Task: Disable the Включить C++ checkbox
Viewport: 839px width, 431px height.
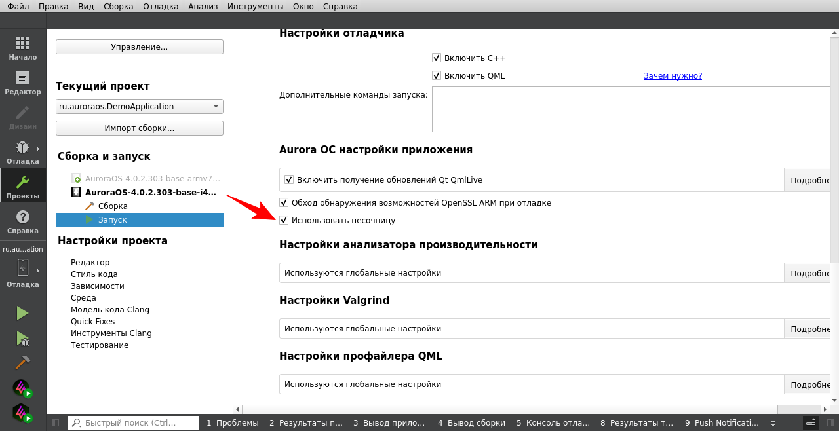Action: 437,58
